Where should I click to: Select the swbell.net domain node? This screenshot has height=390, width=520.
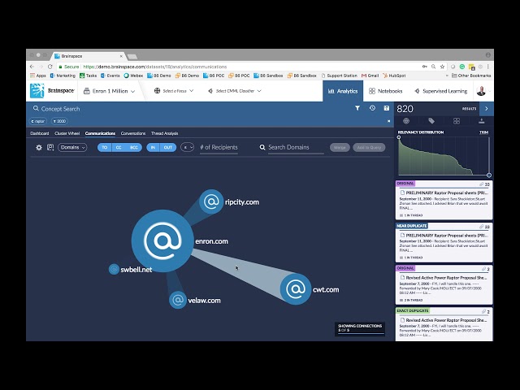tap(114, 269)
